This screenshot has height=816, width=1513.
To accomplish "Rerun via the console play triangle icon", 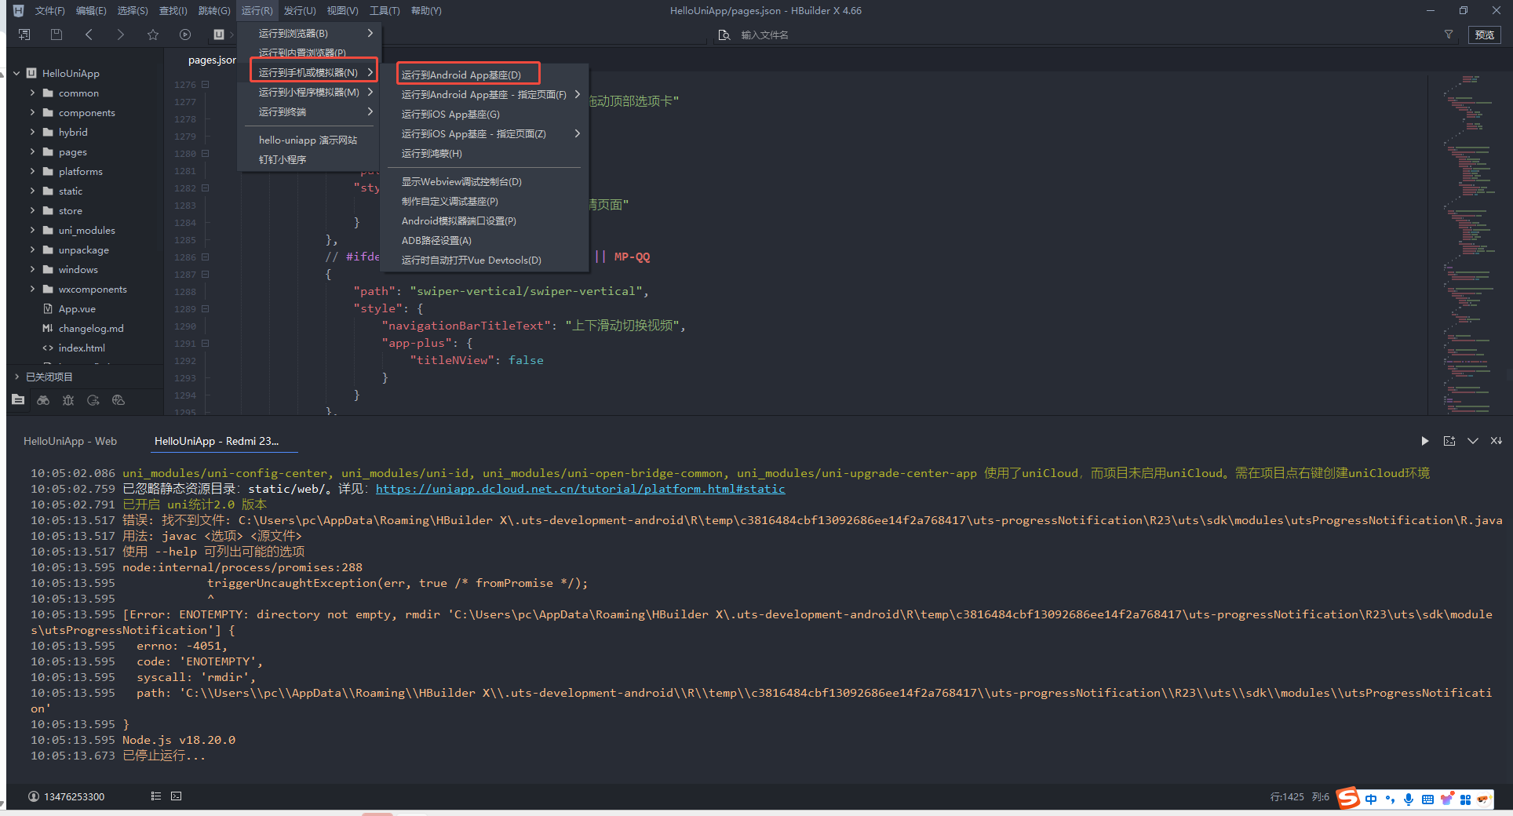I will (x=1425, y=441).
